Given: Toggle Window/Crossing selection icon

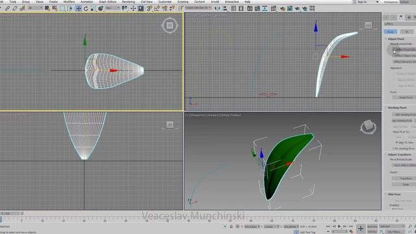Looking at the screenshot, I should tap(70, 8).
